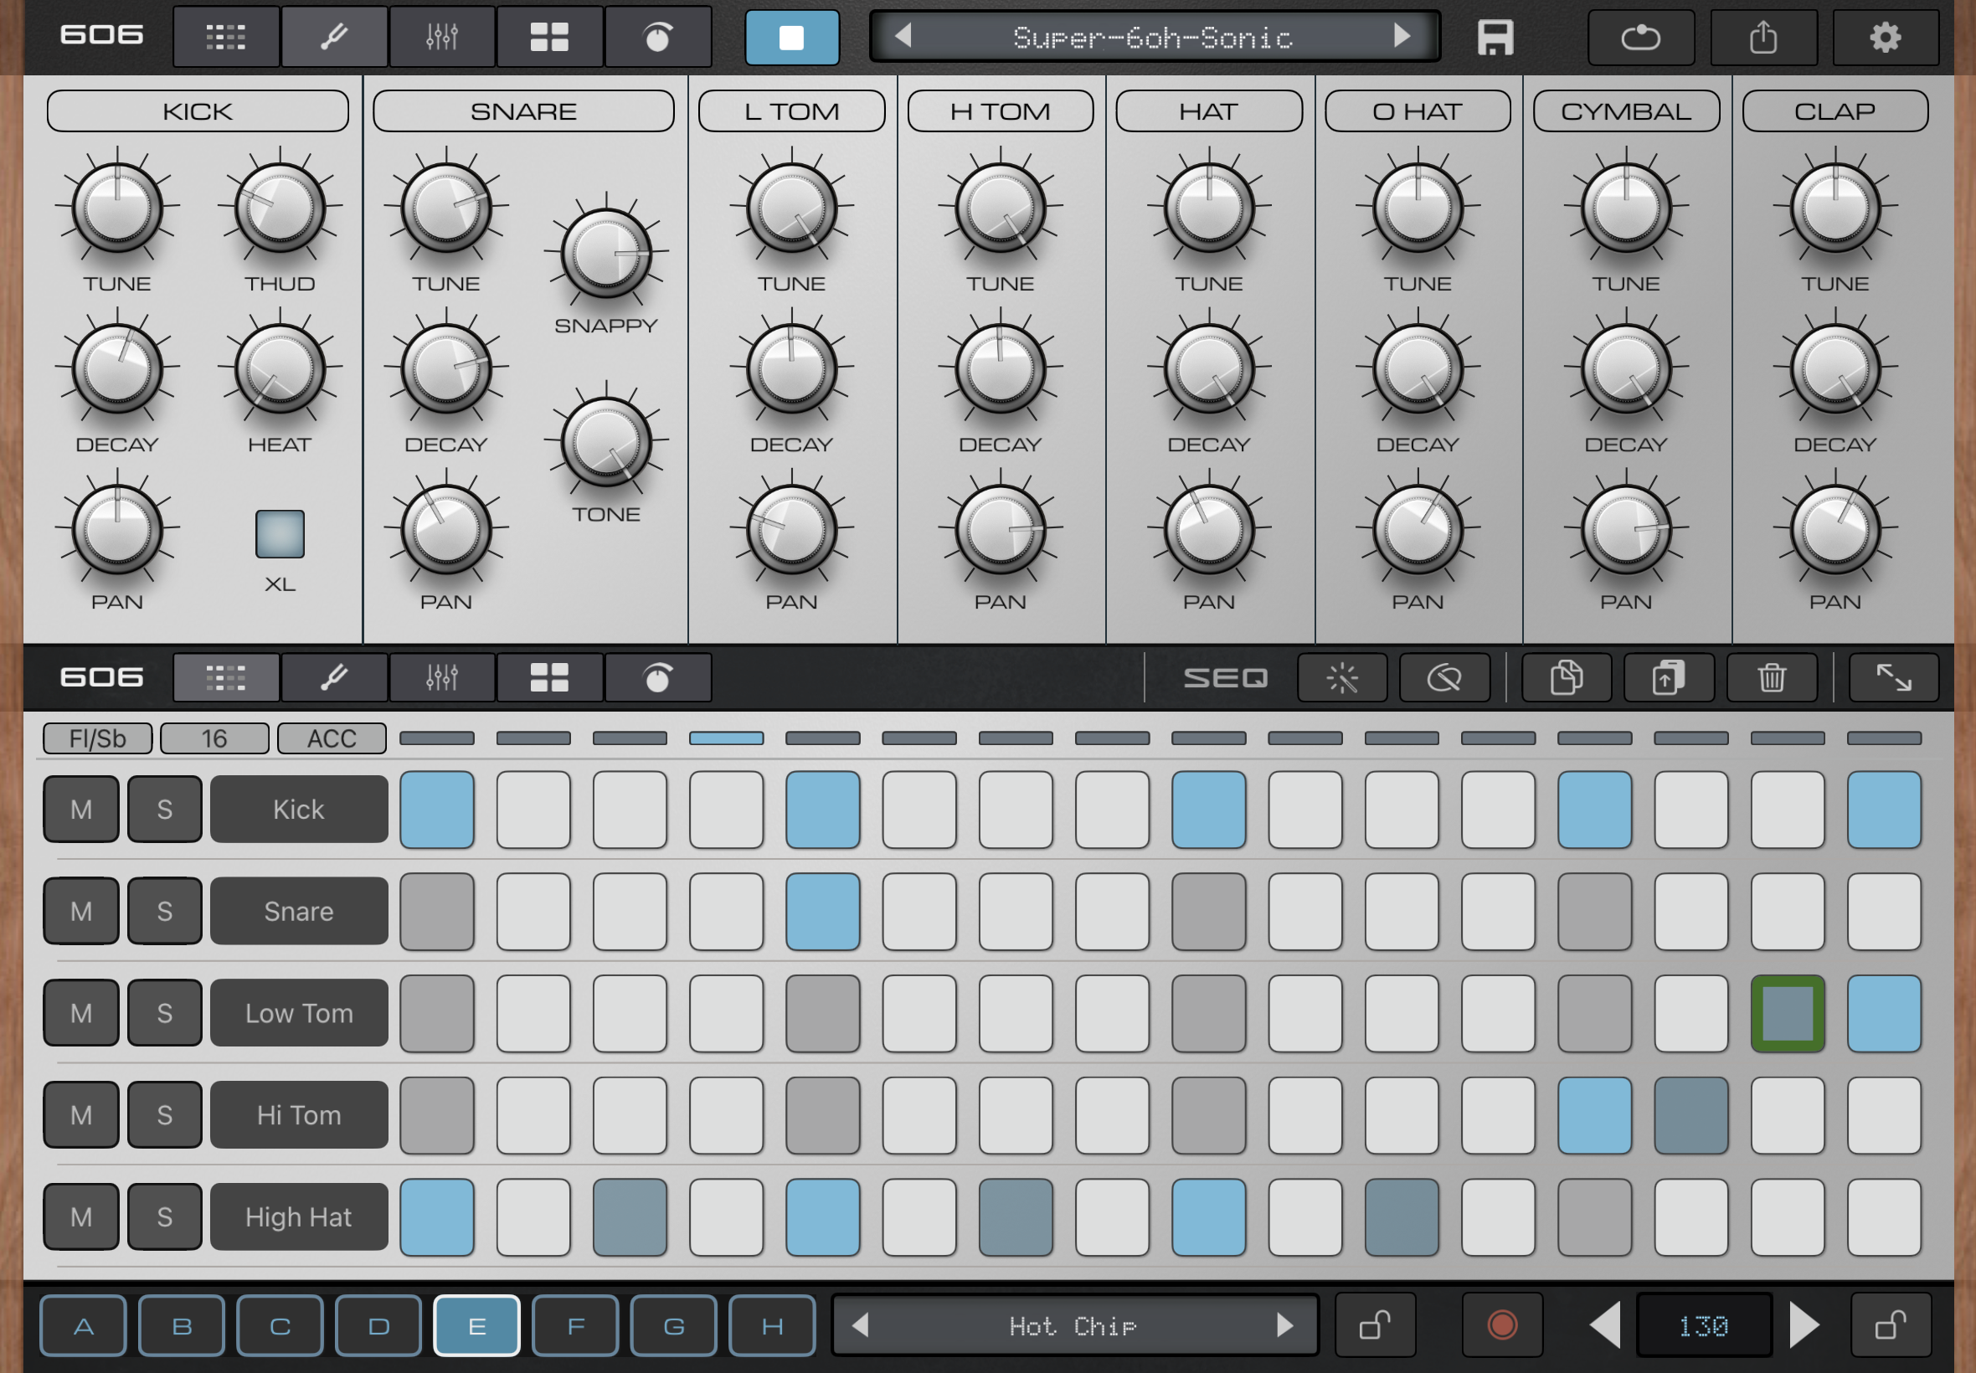Click the ACC accent button
The height and width of the screenshot is (1373, 1976).
coord(332,738)
